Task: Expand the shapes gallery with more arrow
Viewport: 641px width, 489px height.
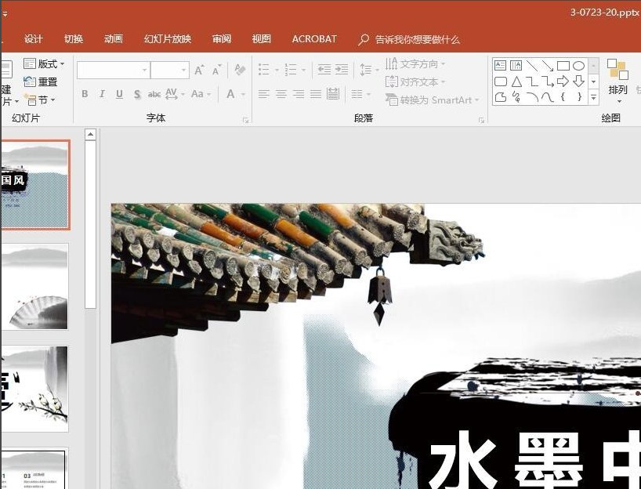Action: (x=593, y=98)
